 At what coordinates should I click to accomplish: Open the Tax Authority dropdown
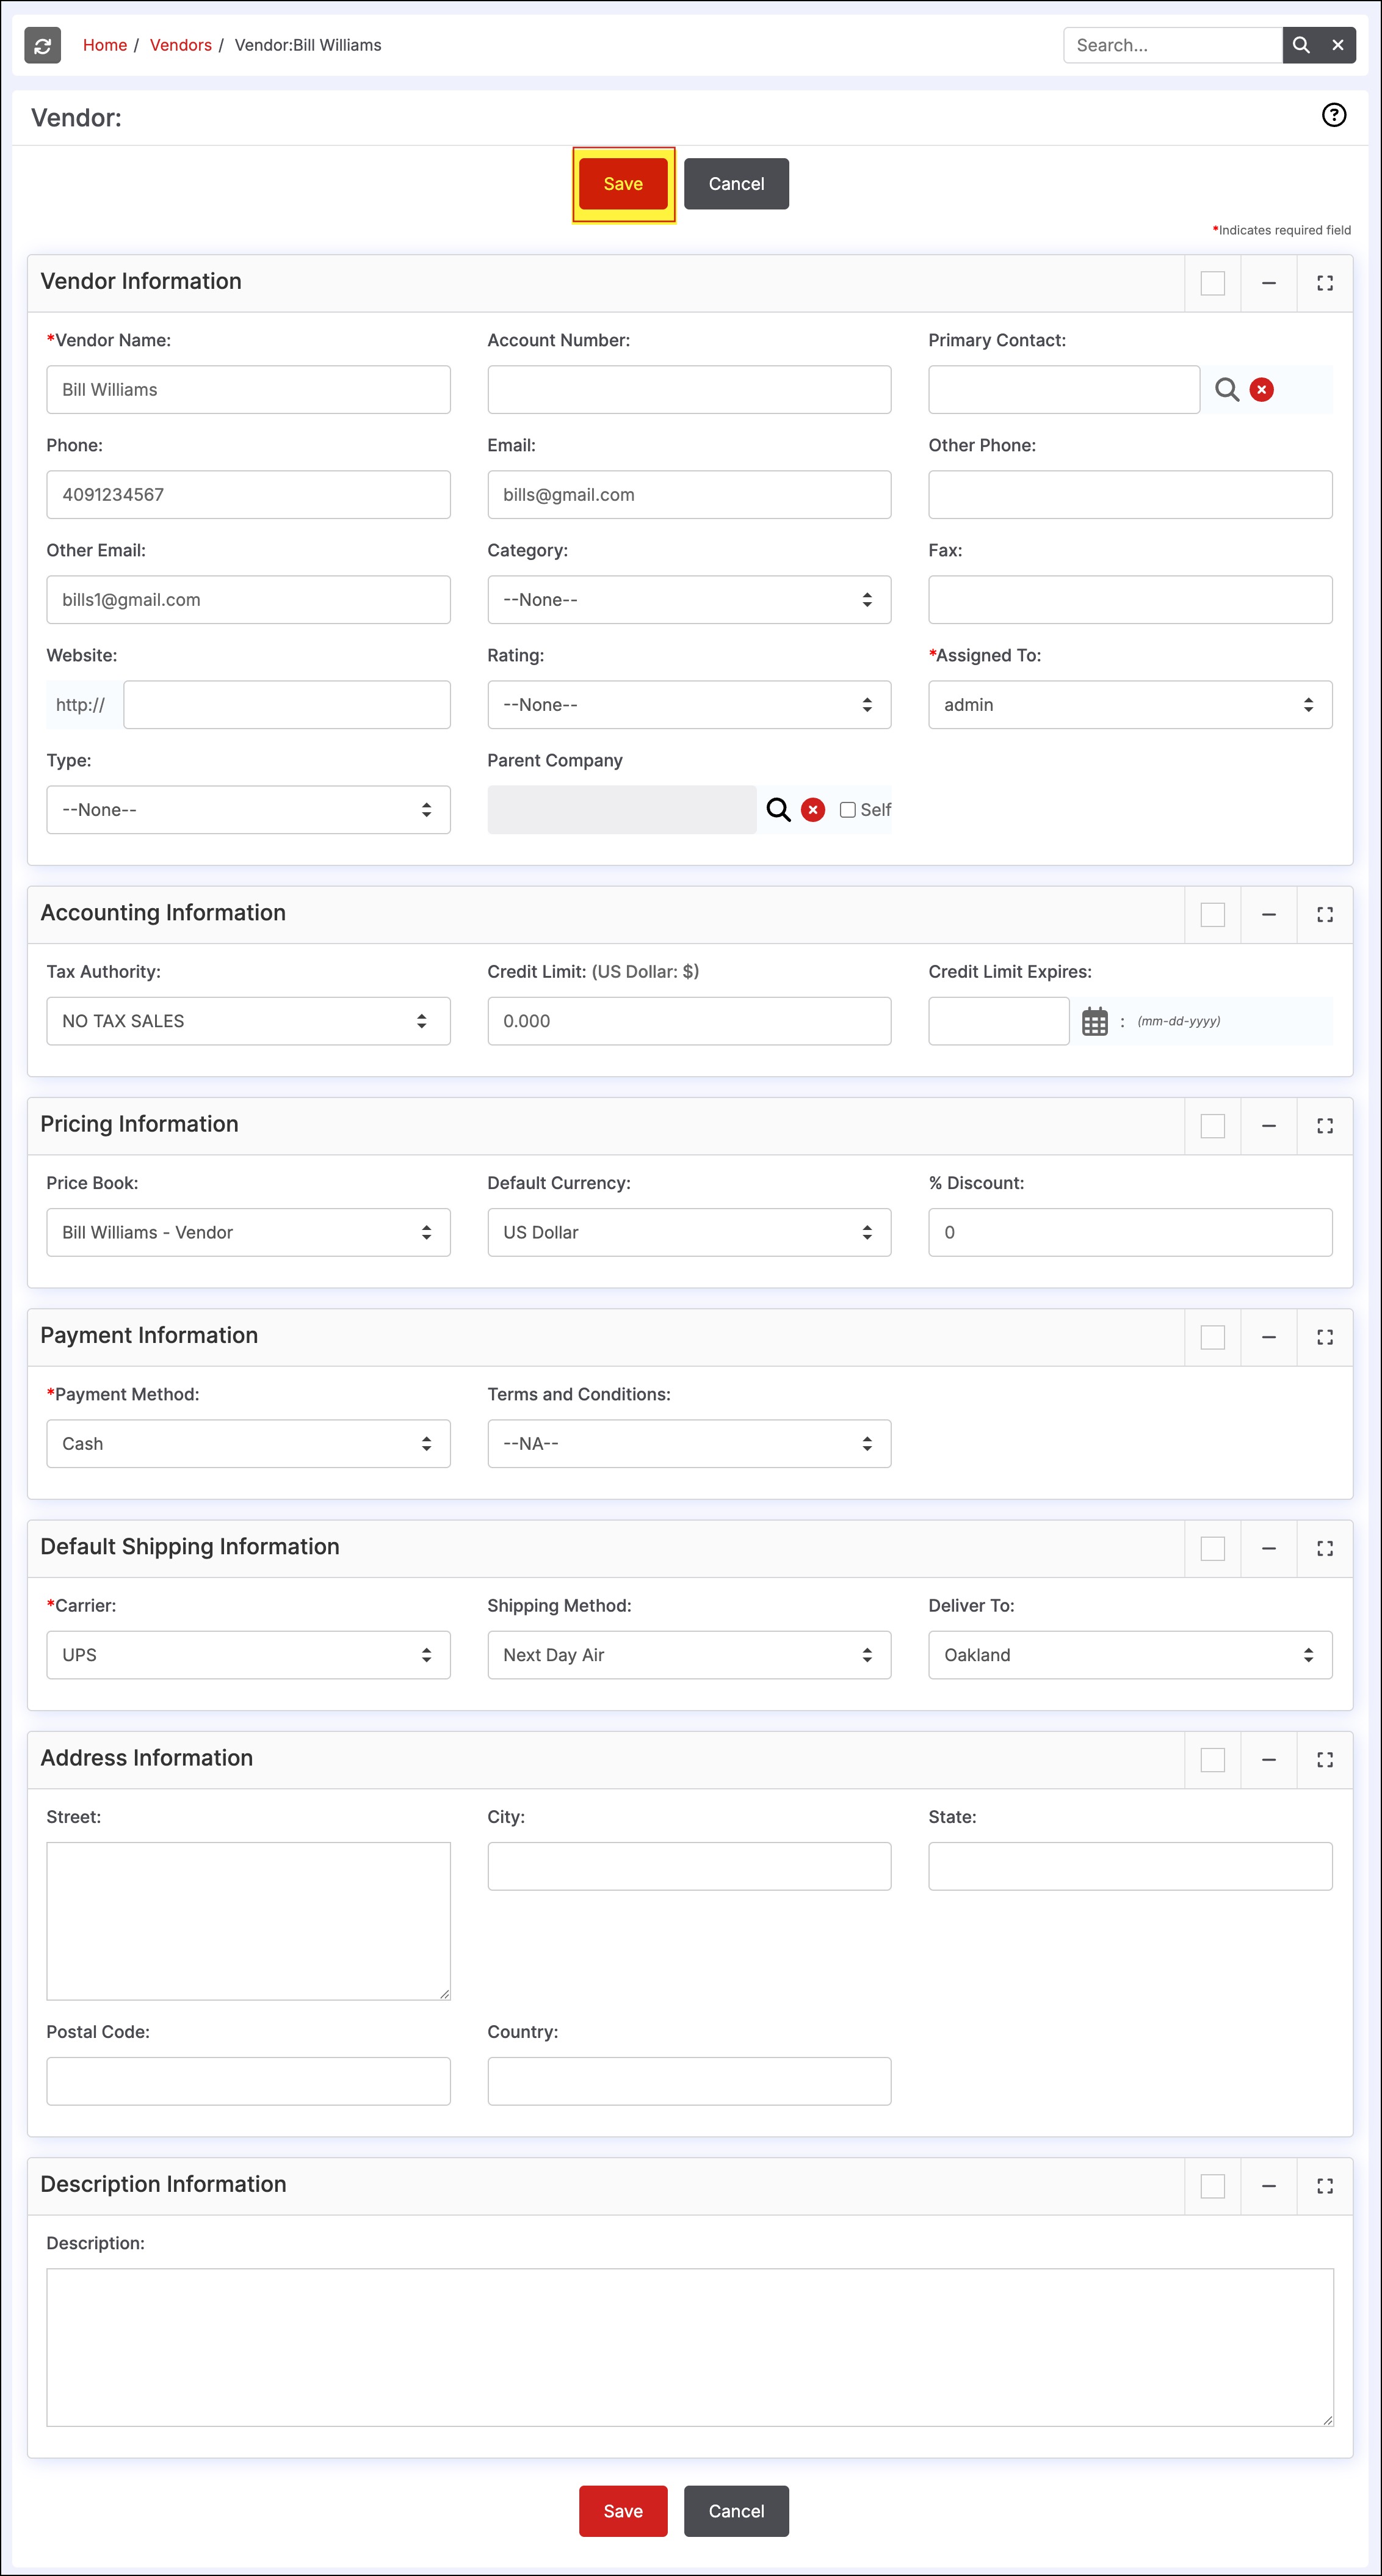coord(248,1021)
